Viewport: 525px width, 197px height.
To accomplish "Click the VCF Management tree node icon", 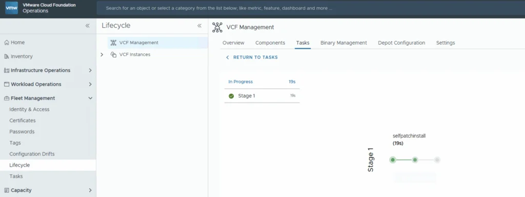I will 113,43.
